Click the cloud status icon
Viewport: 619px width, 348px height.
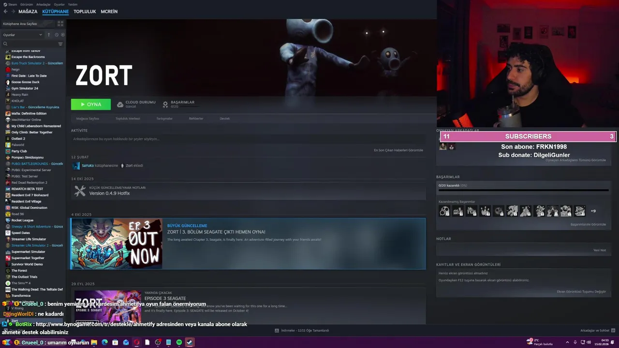click(120, 104)
